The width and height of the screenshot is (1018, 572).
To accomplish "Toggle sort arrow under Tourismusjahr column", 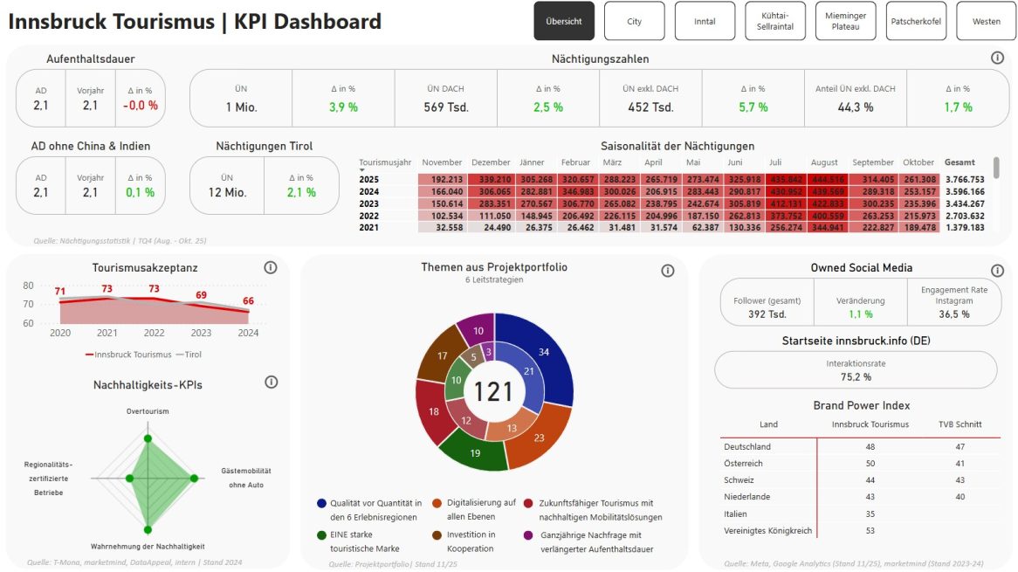I will tap(363, 170).
